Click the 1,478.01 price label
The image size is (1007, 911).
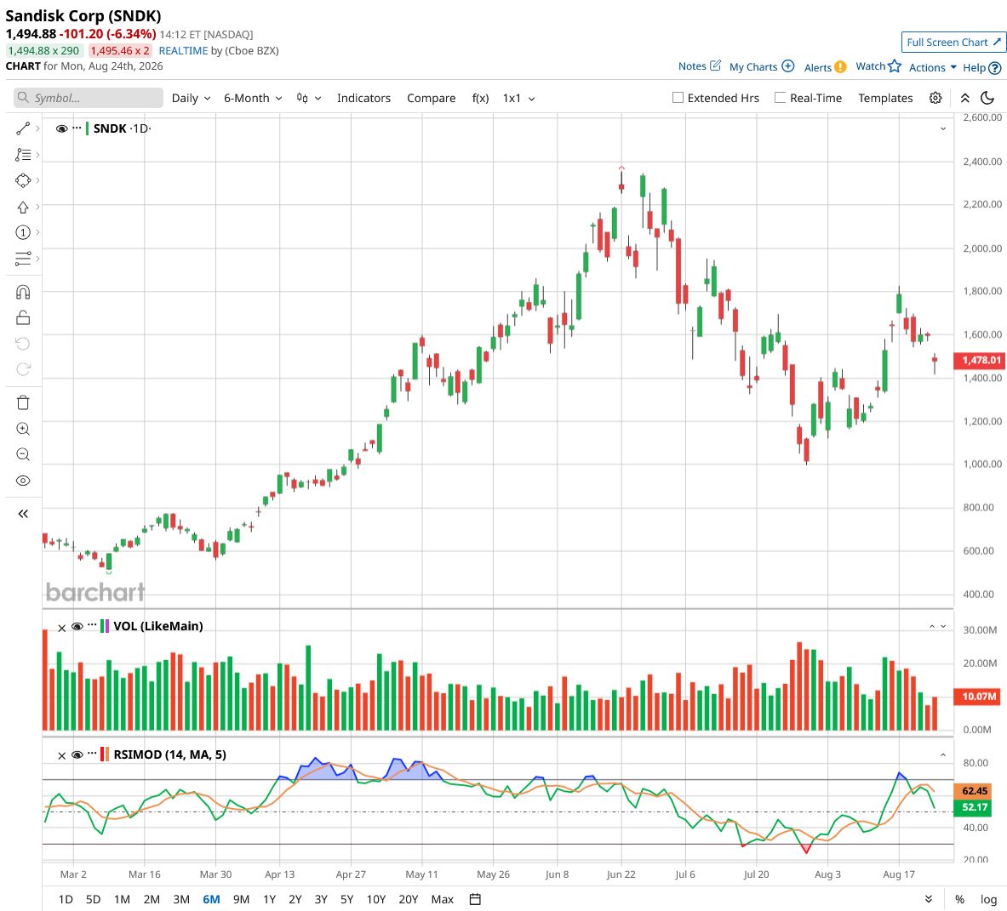tap(980, 360)
